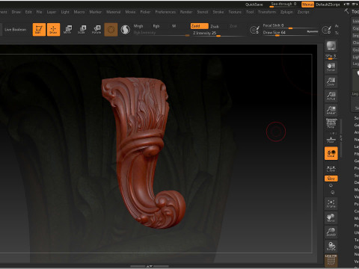Click the Move view navigation button
This screenshot has height=269, width=359.
[x=331, y=217]
